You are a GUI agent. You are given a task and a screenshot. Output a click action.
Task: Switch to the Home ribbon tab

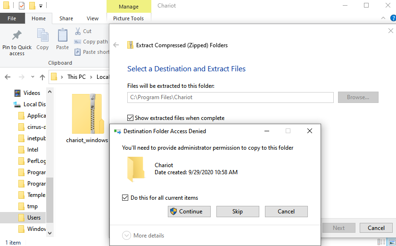tap(39, 18)
